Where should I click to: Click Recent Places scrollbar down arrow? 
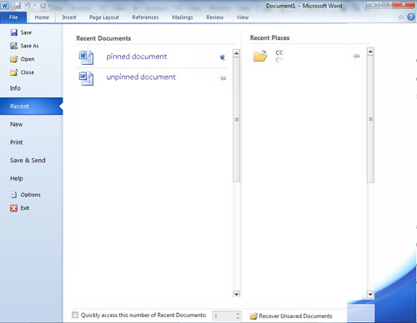point(370,295)
